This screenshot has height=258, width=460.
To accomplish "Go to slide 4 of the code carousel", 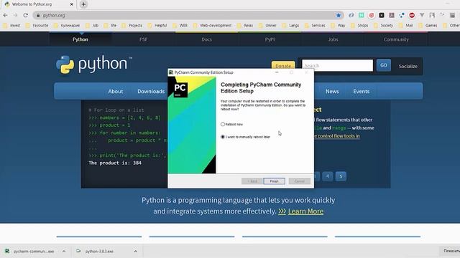I will click(328, 176).
